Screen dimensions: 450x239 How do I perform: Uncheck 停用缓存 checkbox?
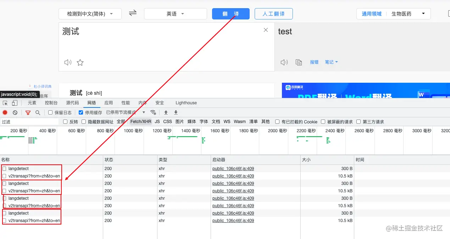[81, 112]
